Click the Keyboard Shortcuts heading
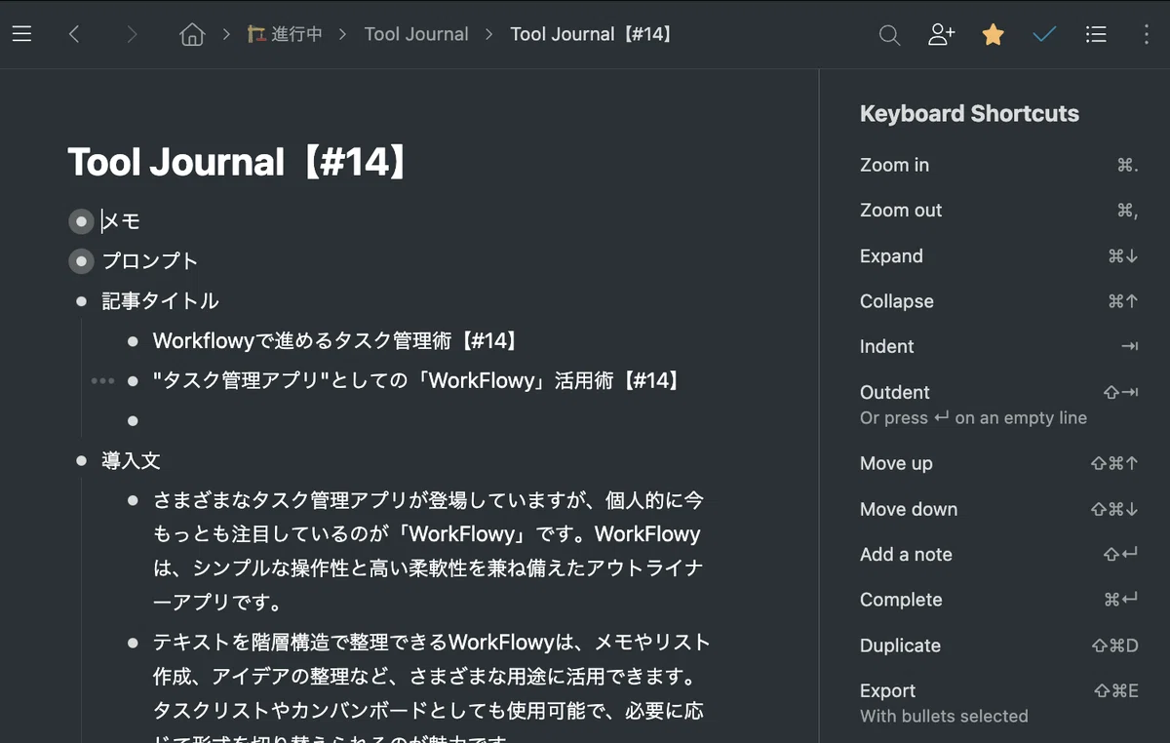 tap(969, 113)
